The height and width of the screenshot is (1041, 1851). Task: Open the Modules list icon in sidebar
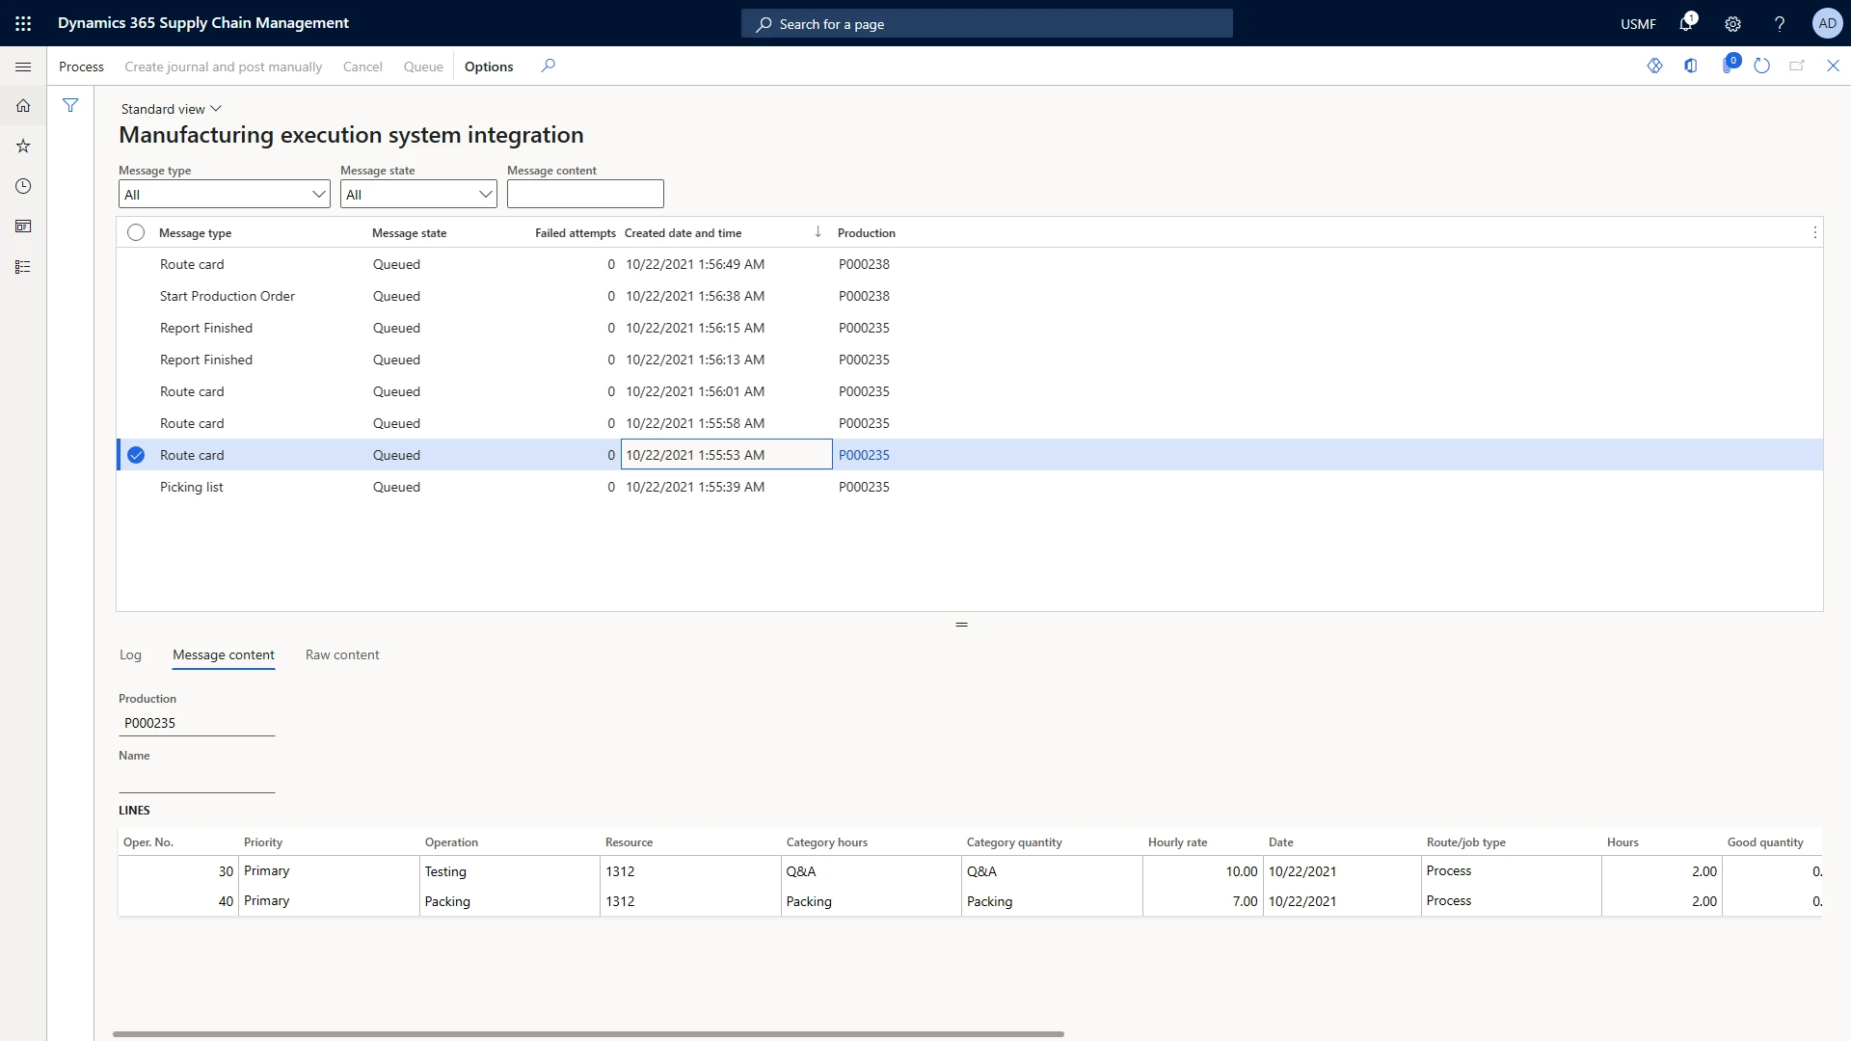(23, 266)
